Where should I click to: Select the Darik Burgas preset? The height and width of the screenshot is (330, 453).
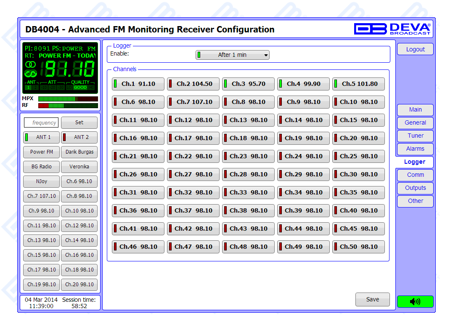(79, 152)
